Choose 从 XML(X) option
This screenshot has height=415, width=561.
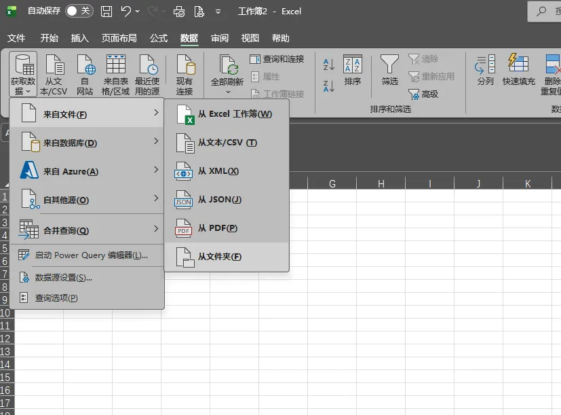[x=227, y=171]
